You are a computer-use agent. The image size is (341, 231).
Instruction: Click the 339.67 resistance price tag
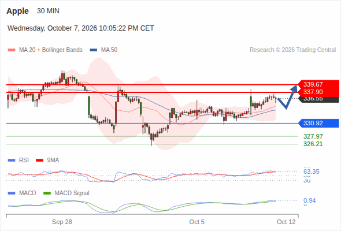click(x=318, y=84)
